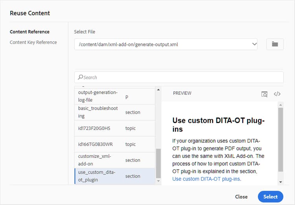The height and width of the screenshot is (205, 295).
Task: Focus the Search input field
Action: click(x=179, y=77)
